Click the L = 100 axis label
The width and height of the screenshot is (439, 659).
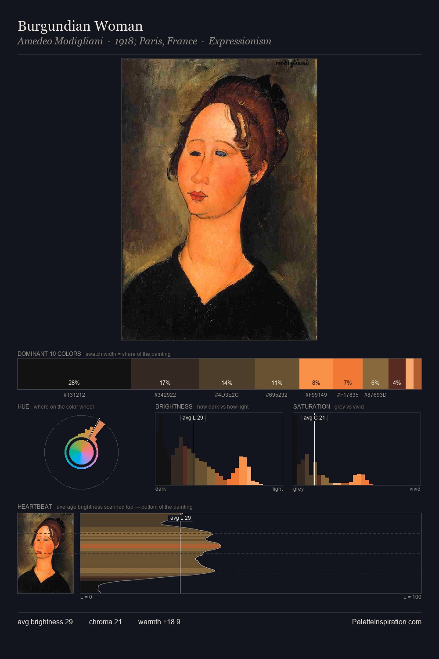412,597
